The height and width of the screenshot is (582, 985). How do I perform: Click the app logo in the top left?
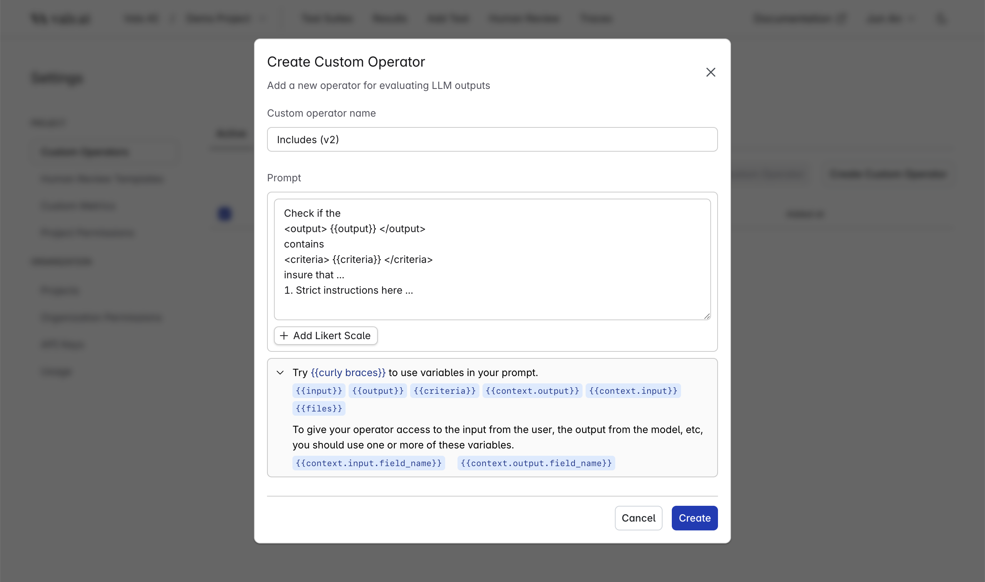click(x=60, y=18)
